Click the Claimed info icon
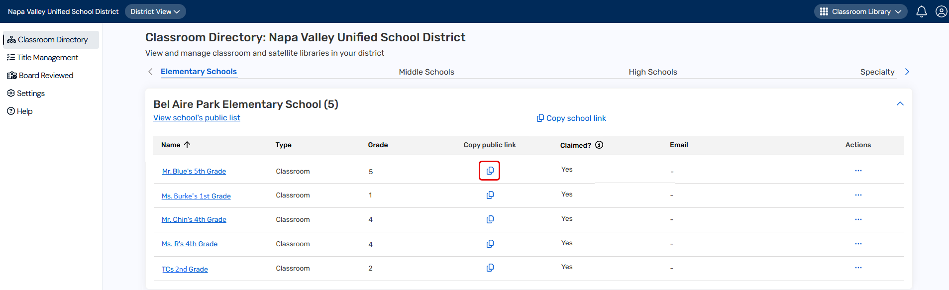The image size is (949, 290). coord(599,145)
